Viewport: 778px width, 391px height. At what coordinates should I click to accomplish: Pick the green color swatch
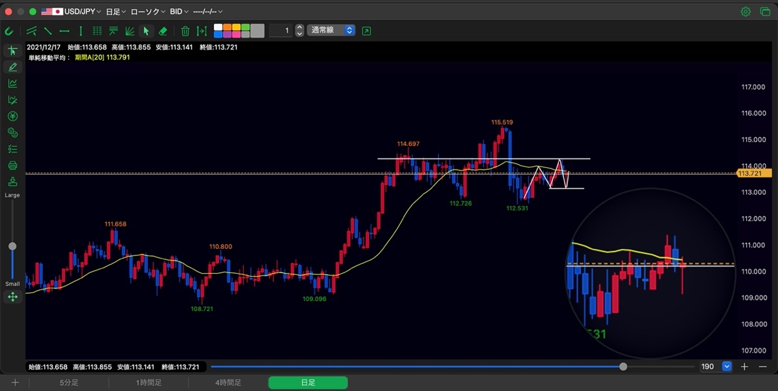tap(245, 27)
